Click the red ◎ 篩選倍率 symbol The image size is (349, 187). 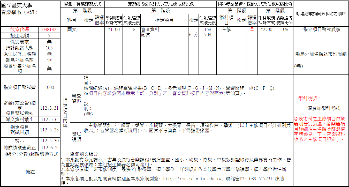coord(252,29)
